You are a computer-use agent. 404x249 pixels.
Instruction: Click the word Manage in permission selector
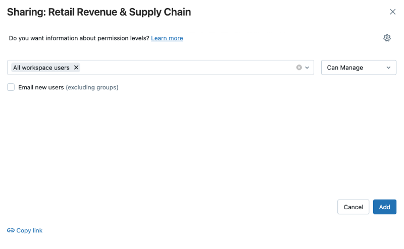tap(351, 68)
